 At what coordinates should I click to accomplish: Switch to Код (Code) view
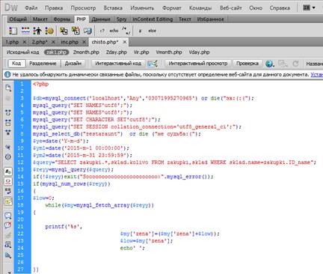pos(16,64)
